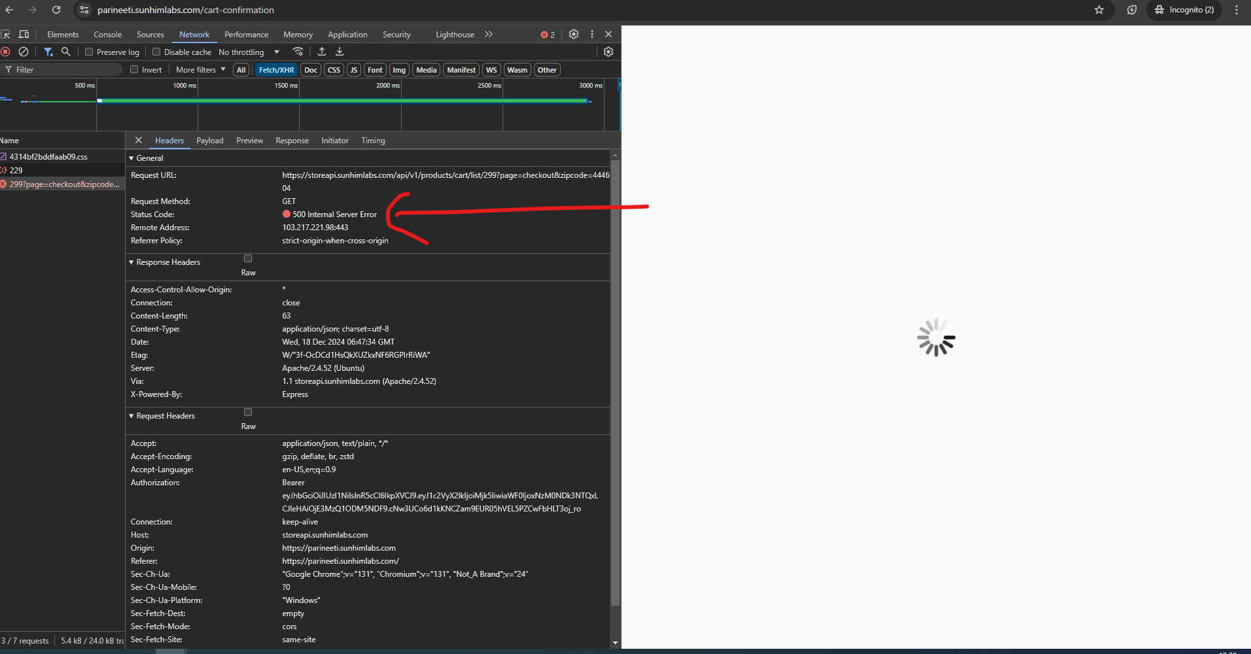Go forward in browser history
This screenshot has height=654, width=1251.
[x=33, y=10]
